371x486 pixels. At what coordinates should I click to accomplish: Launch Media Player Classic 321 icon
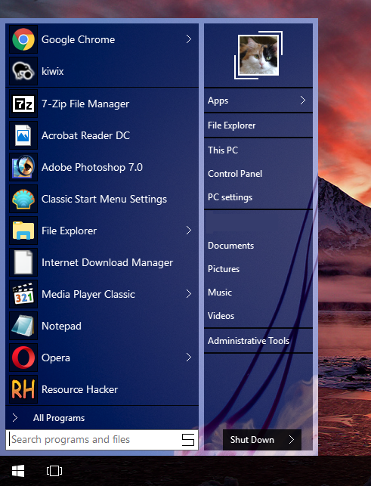tap(23, 294)
